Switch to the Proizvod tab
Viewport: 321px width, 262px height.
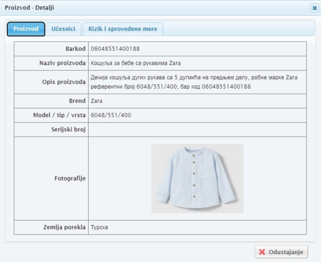tap(26, 29)
